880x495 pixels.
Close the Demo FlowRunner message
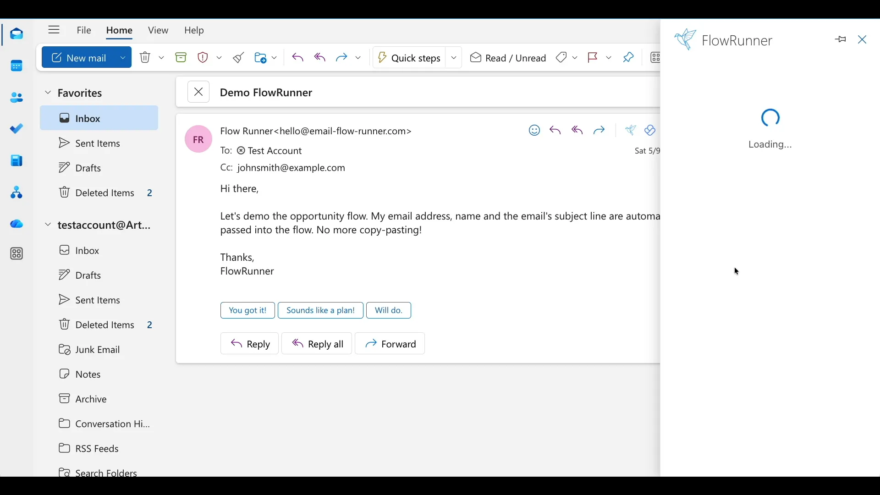(x=199, y=93)
